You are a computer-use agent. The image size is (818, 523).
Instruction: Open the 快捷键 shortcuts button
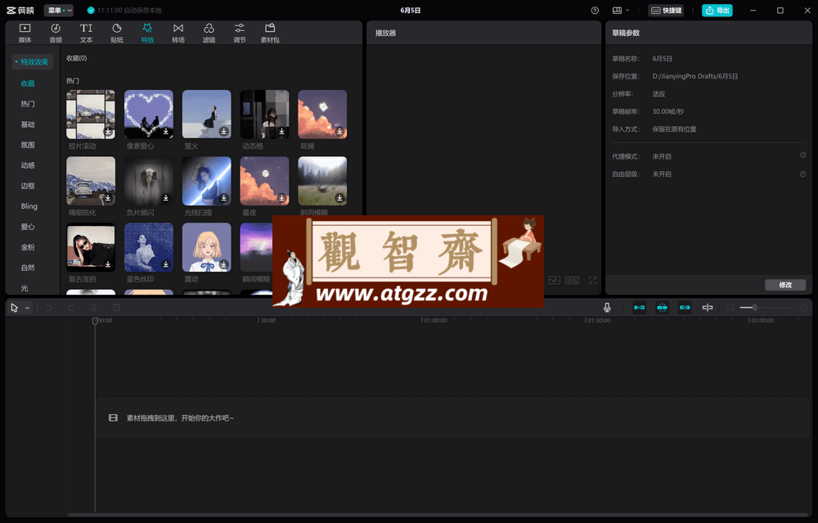(666, 11)
